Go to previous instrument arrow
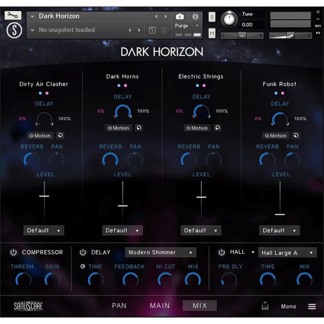 click(156, 16)
